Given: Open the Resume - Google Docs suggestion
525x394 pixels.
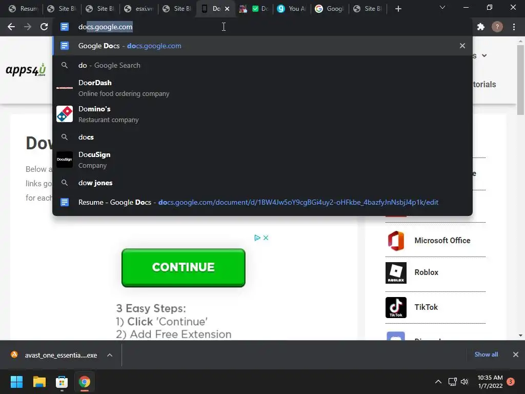Looking at the screenshot, I should (262, 202).
